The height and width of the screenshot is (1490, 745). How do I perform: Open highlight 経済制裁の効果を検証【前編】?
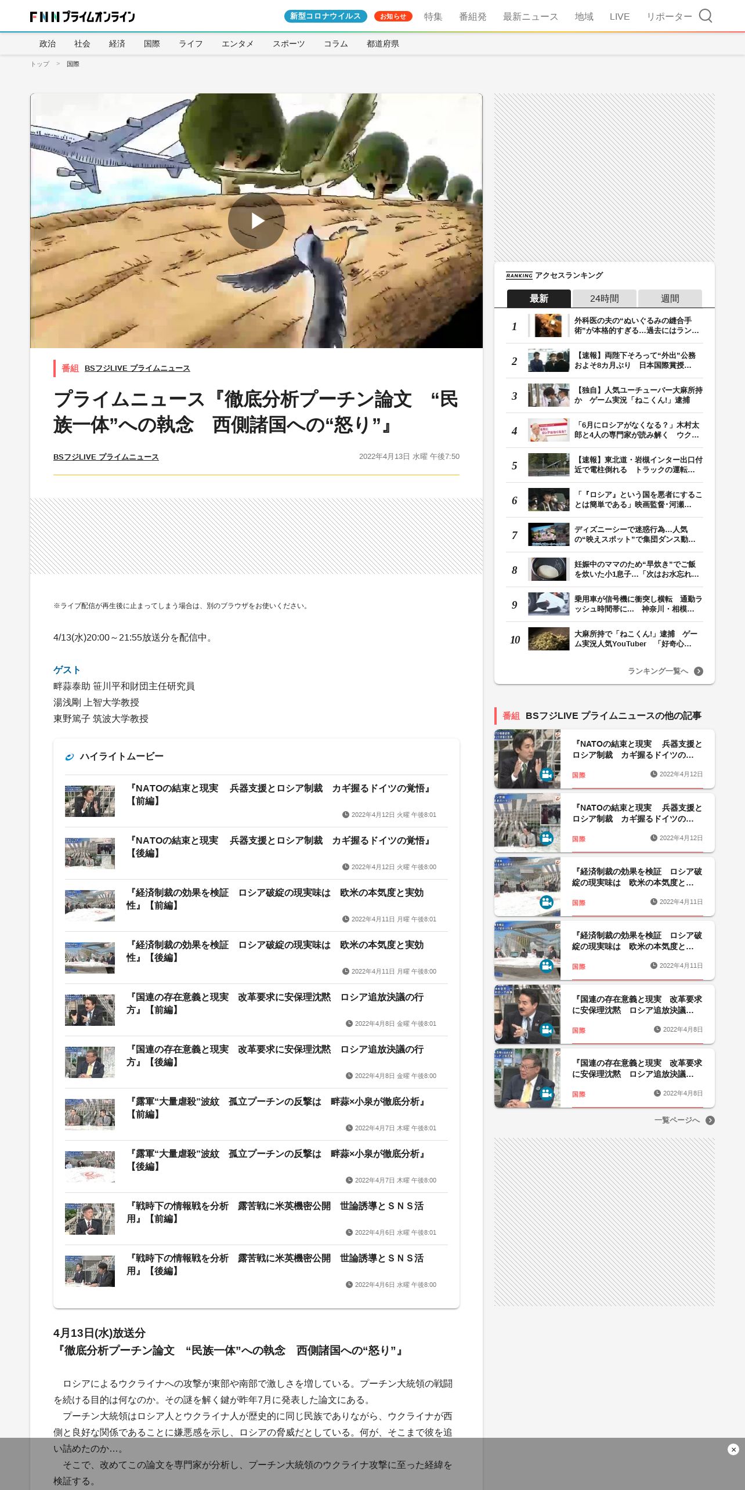(256, 905)
